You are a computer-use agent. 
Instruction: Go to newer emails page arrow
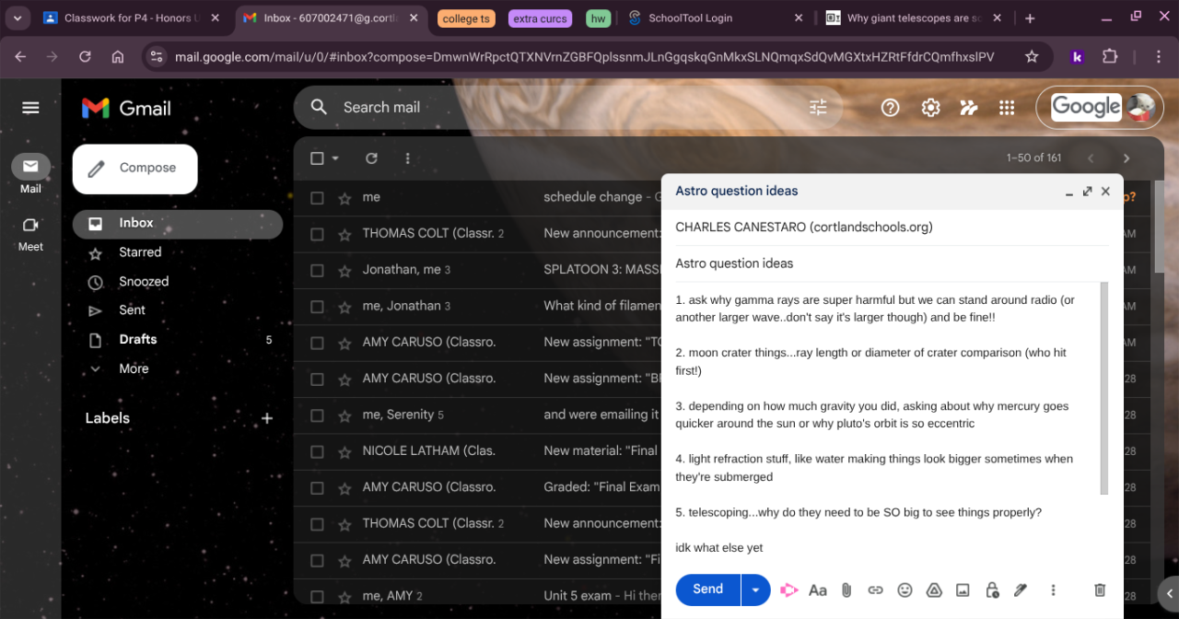pyautogui.click(x=1091, y=158)
